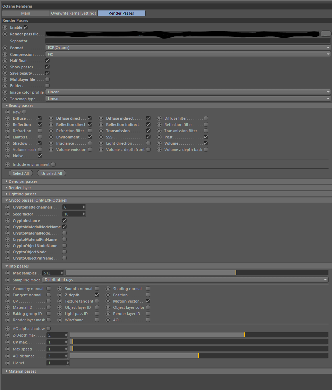Click the animation dot beside Compression

(5, 54)
